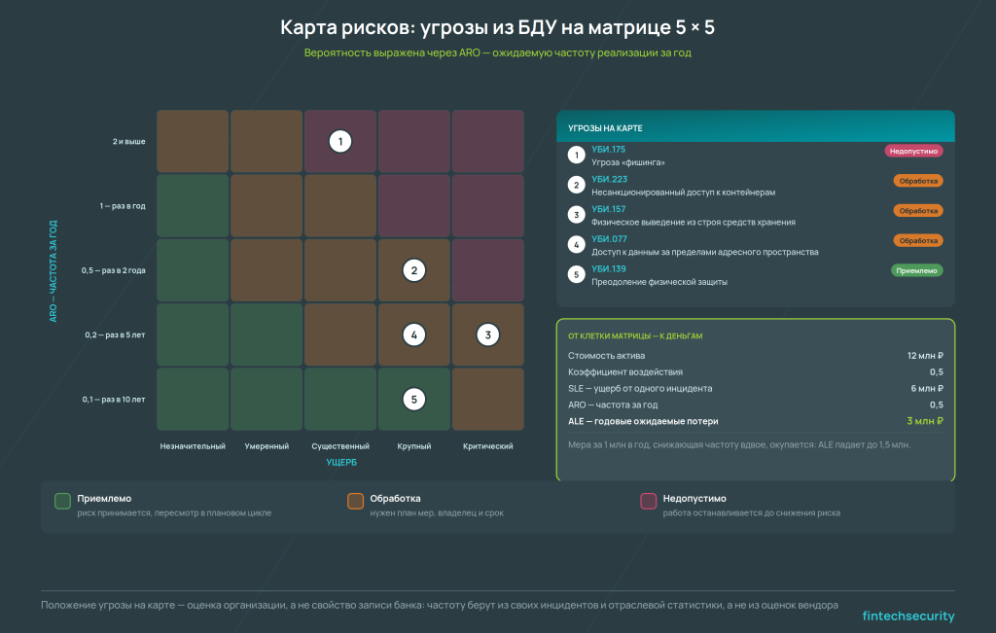Click the '6 млн ₽' SLE value
Screen dimensions: 996x633
927,389
